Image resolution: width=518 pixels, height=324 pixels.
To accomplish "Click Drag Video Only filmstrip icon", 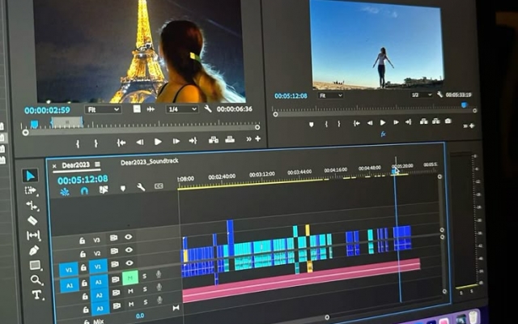I will 137,109.
